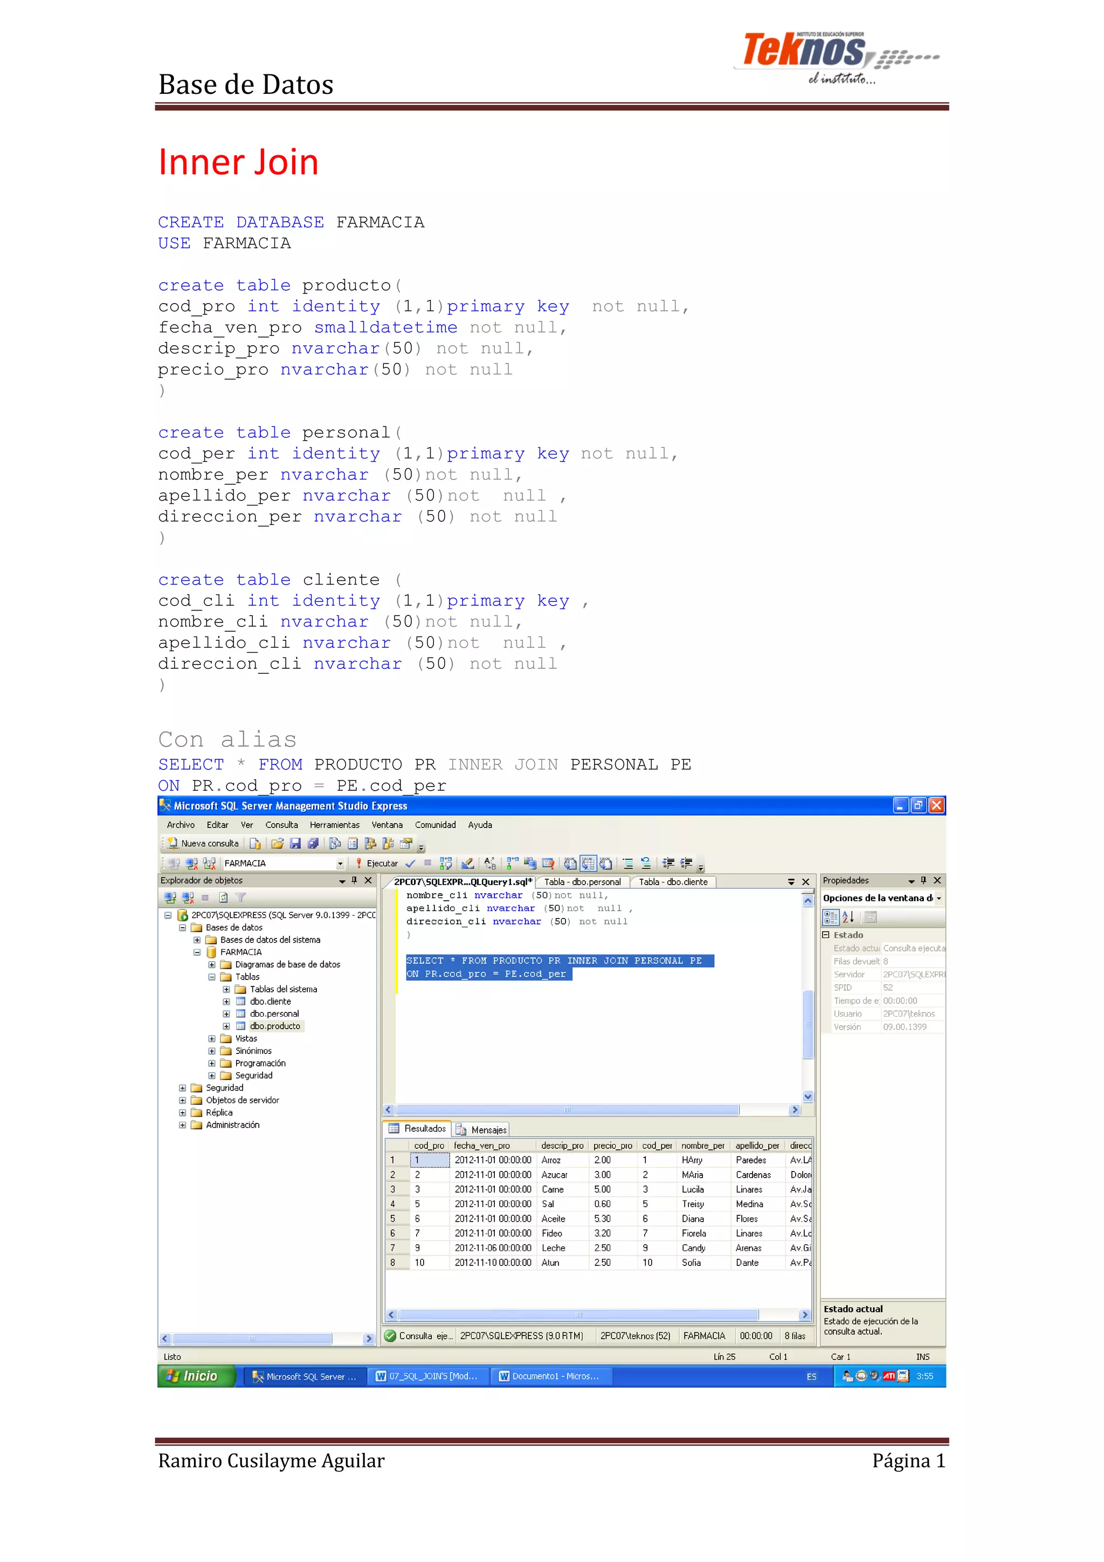
Task: Click alphabetical sort icon in Propiedades
Action: [848, 917]
